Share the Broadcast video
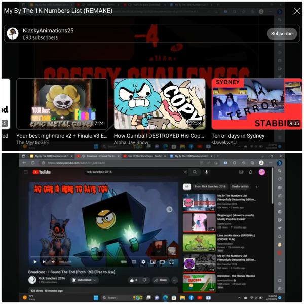Viewport: 304px width, 304px height. tap(160, 280)
